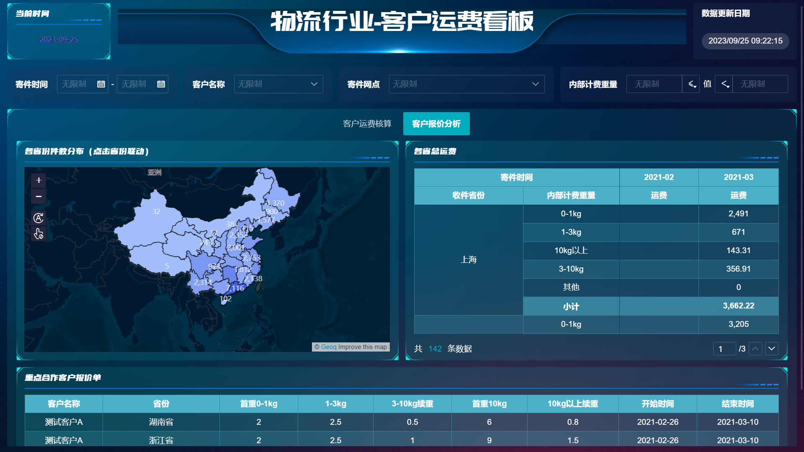Screen dimensions: 804x452
Task: Click the 上海 province cell
Action: (469, 260)
